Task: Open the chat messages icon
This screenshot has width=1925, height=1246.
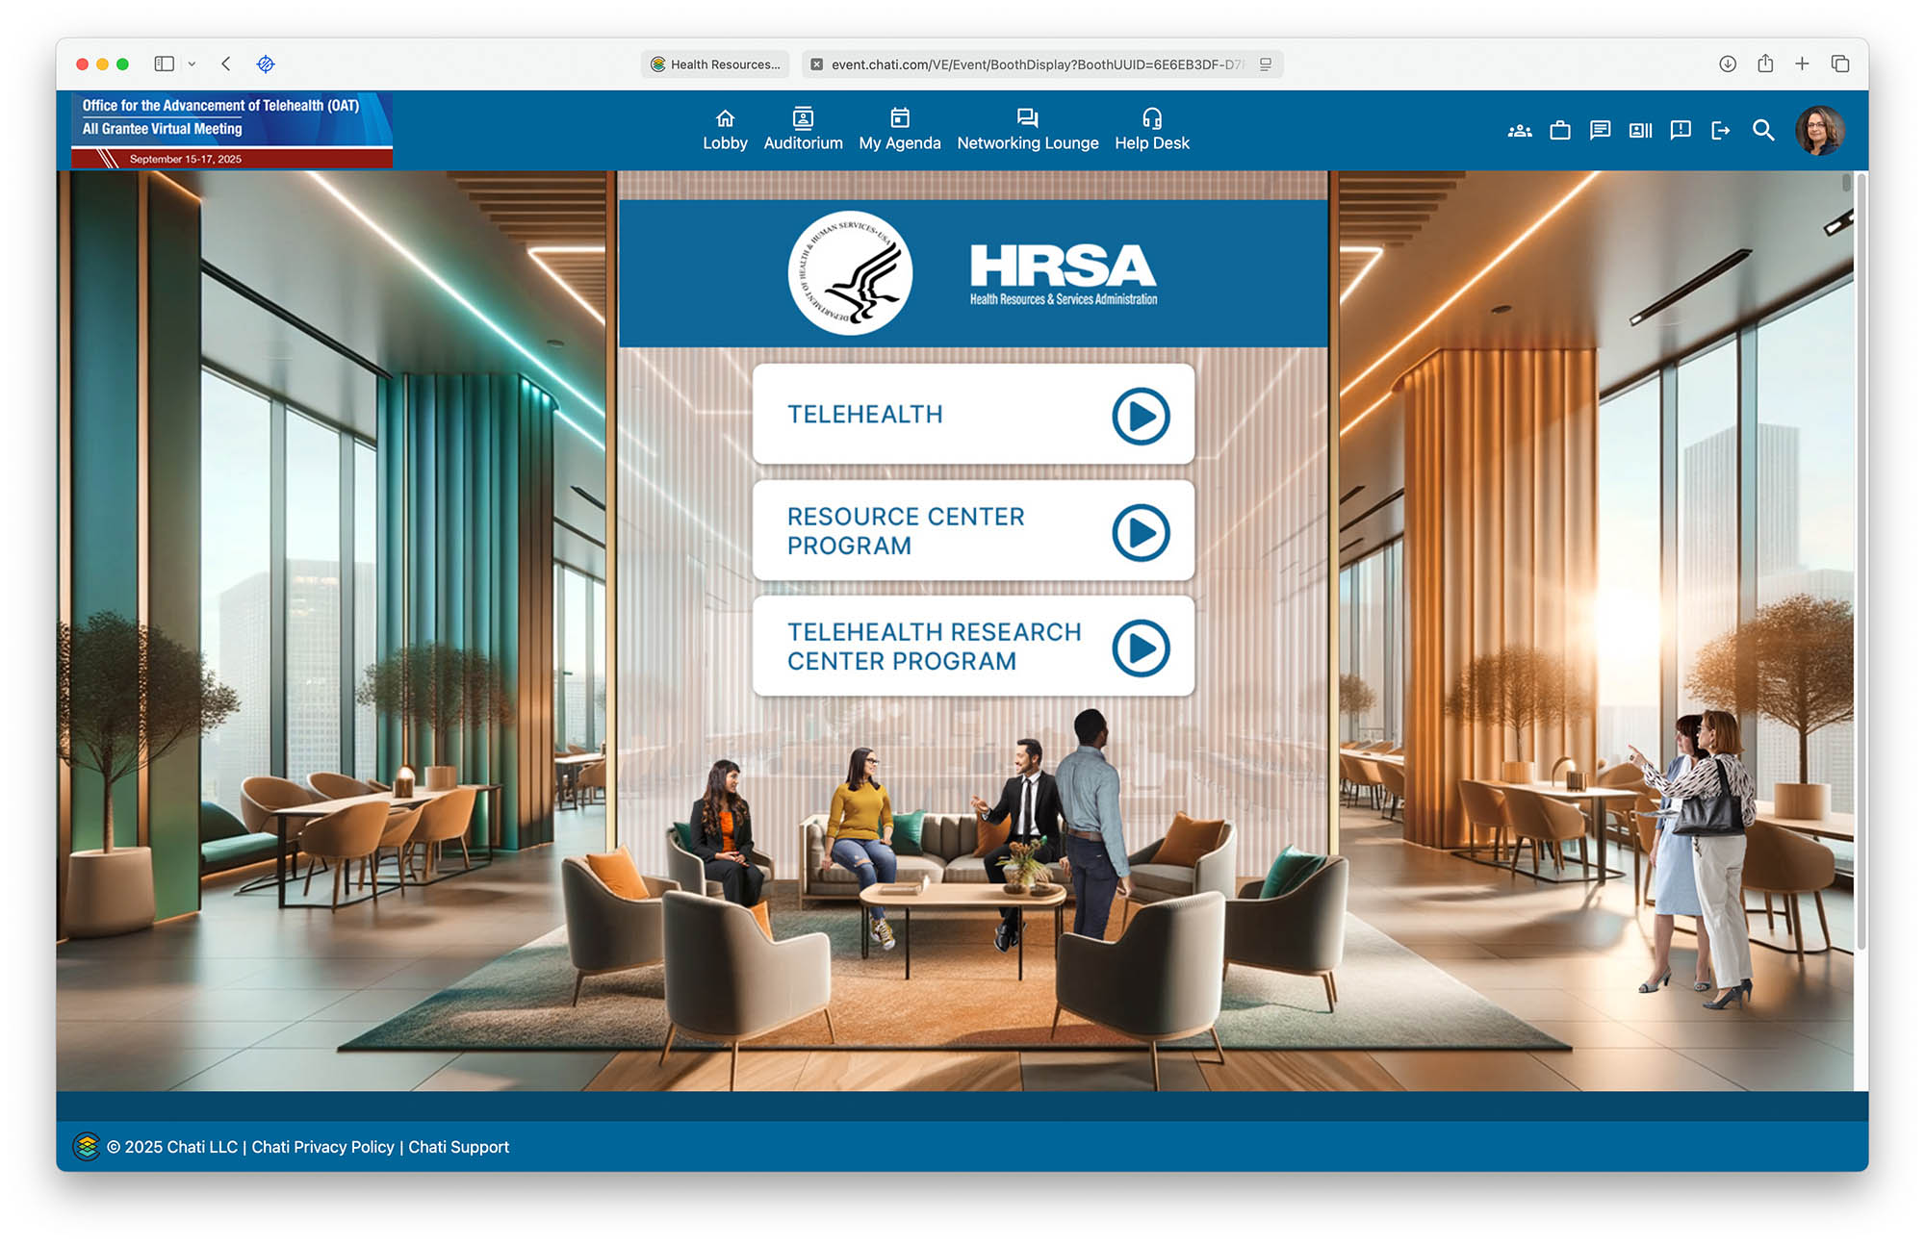Action: tap(1600, 130)
